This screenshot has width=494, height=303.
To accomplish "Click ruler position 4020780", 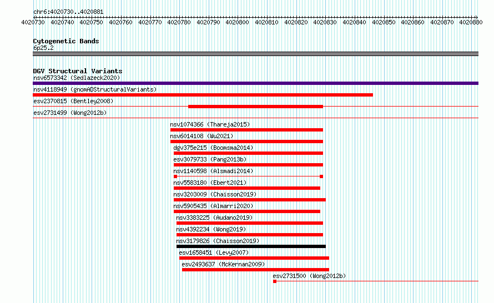I will point(179,22).
